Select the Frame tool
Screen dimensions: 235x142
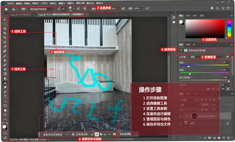[5, 42]
